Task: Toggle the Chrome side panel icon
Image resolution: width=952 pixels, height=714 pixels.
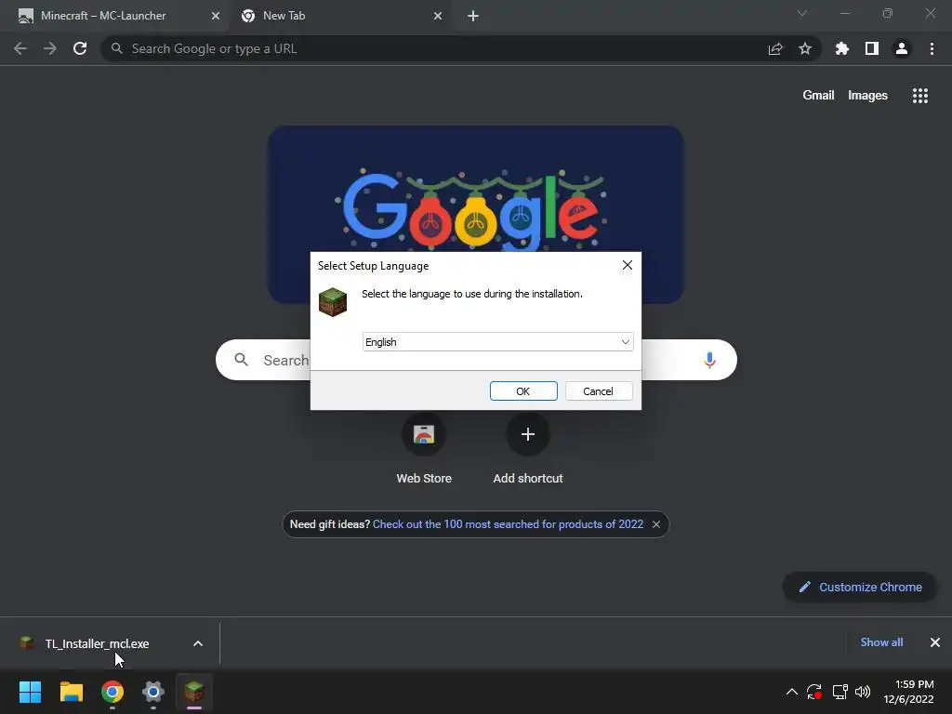Action: (872, 48)
